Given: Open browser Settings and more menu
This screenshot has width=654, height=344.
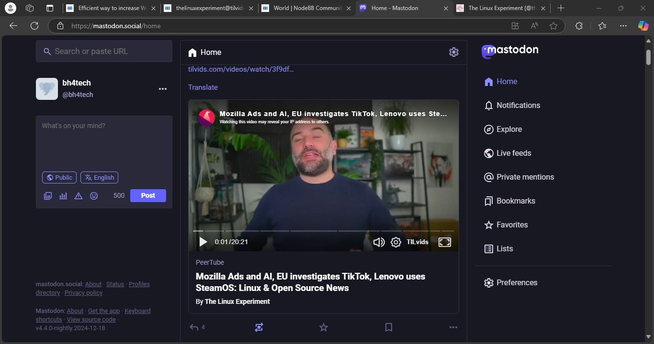Looking at the screenshot, I should click(x=623, y=26).
